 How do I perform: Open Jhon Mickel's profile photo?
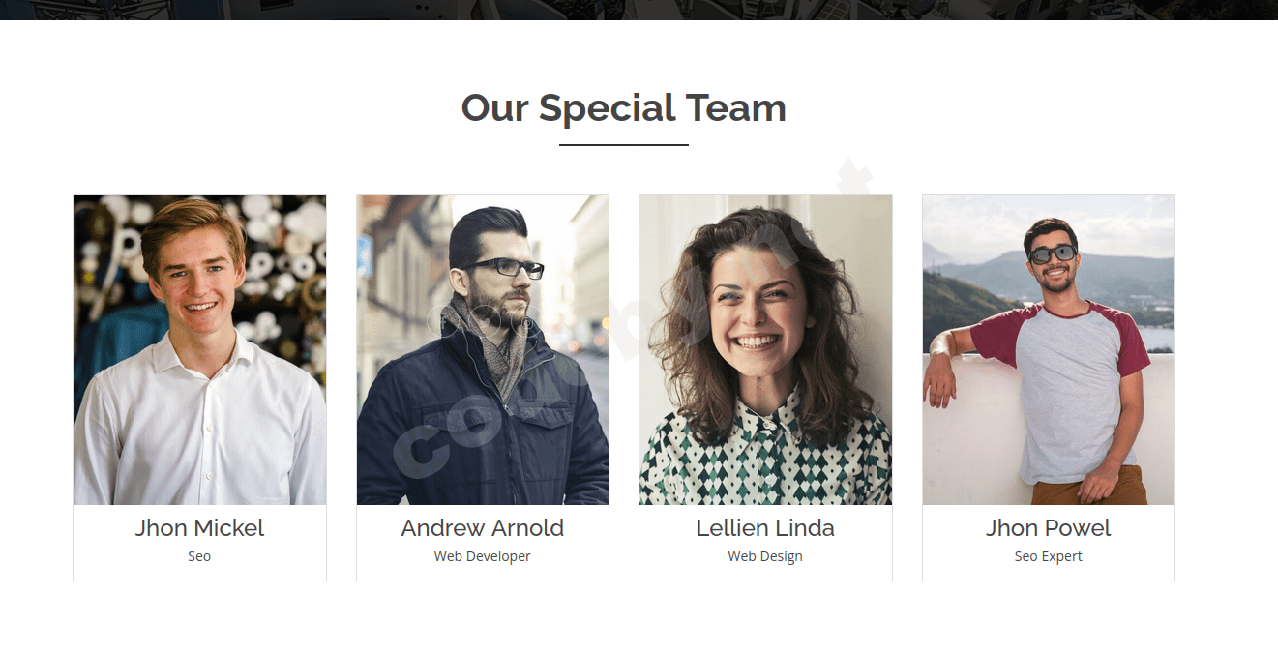pos(199,350)
